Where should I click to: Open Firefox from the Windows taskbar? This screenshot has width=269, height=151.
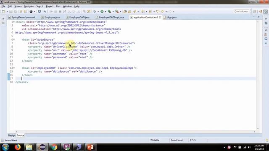click(x=18, y=147)
